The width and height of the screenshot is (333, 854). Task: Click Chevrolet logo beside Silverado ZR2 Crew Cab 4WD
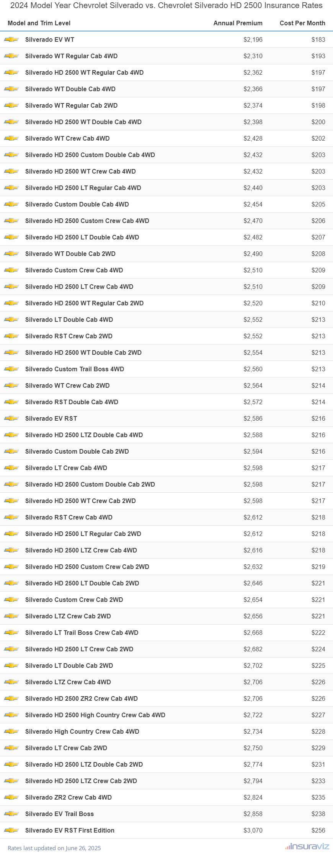[11, 797]
